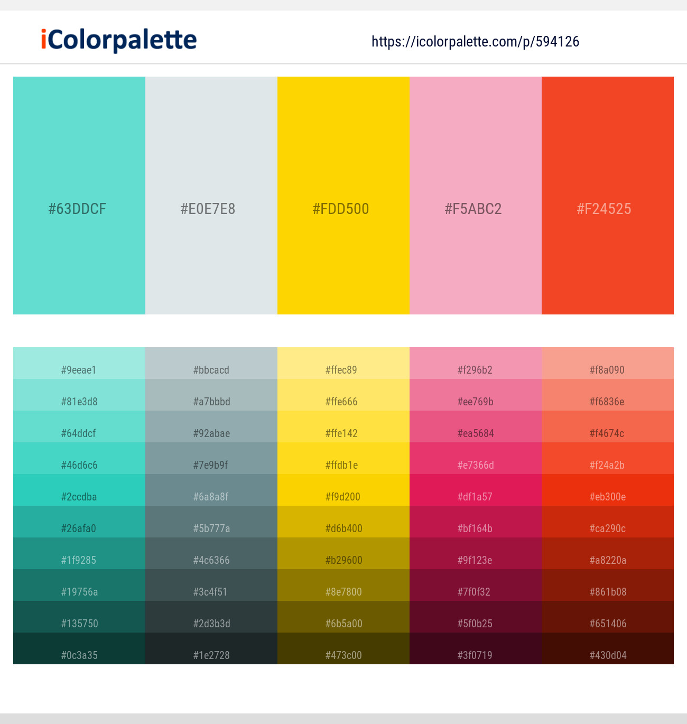Select the large #63DDCF turquoise swatch
Screen dimensions: 687x724
point(79,196)
